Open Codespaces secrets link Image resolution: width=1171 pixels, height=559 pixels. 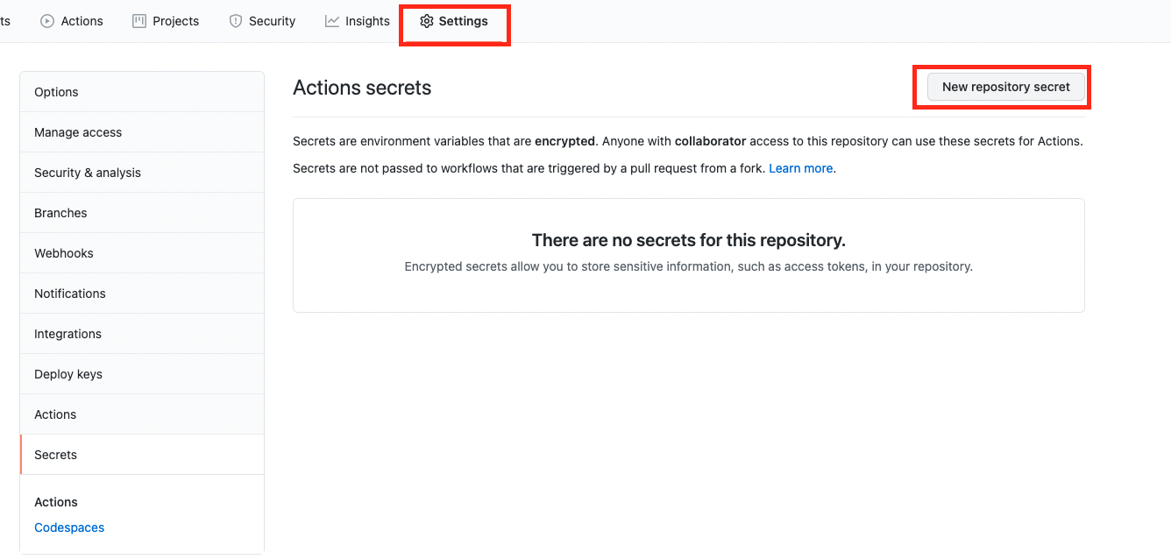point(69,527)
